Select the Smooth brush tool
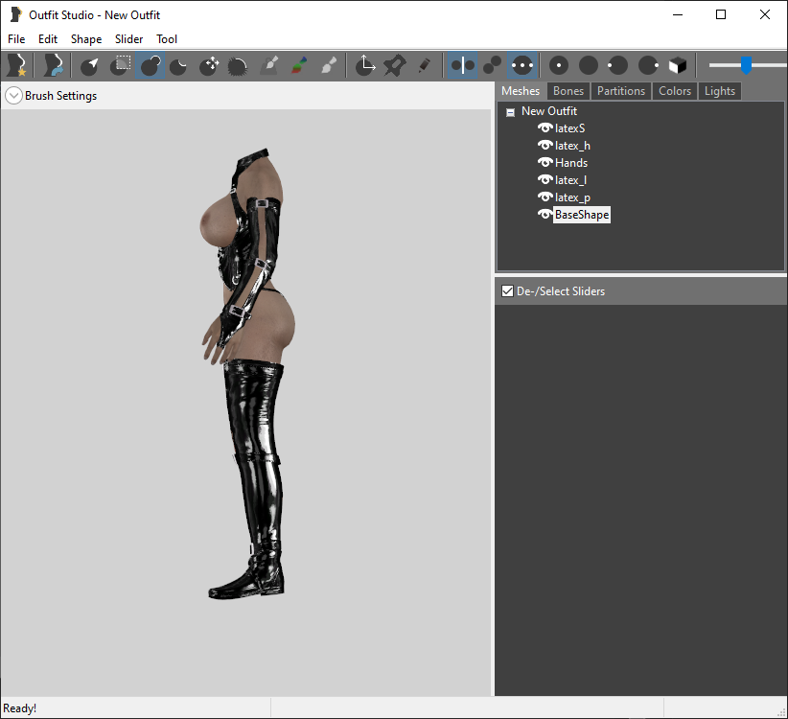This screenshot has width=788, height=719. [x=238, y=65]
